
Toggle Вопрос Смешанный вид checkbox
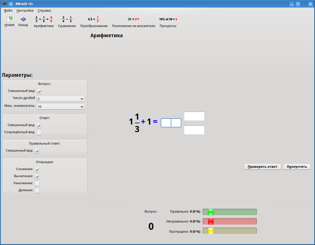pyautogui.click(x=39, y=91)
